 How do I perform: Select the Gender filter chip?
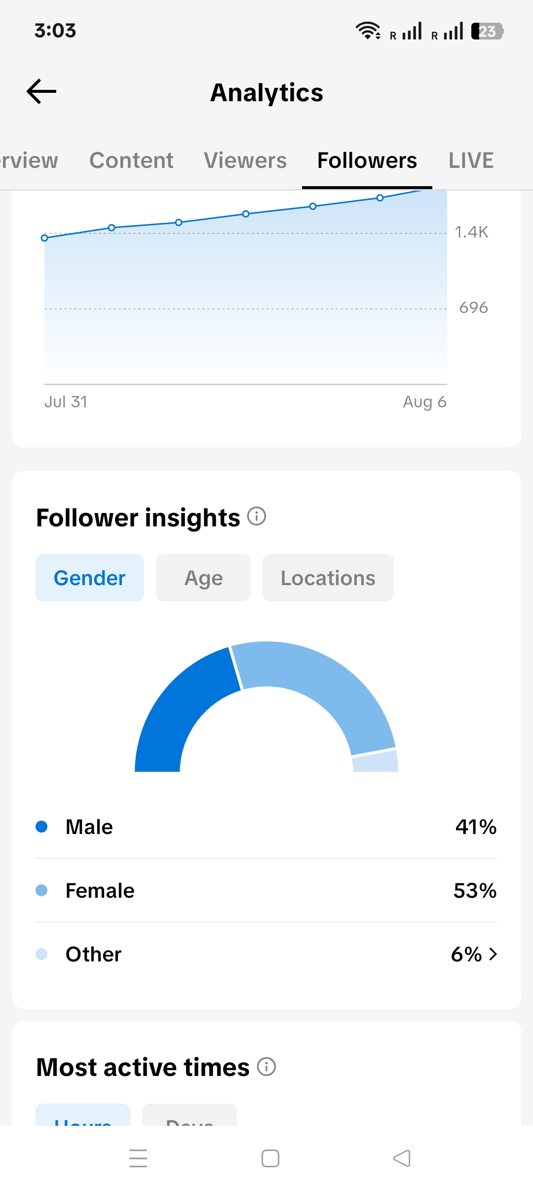pyautogui.click(x=90, y=578)
